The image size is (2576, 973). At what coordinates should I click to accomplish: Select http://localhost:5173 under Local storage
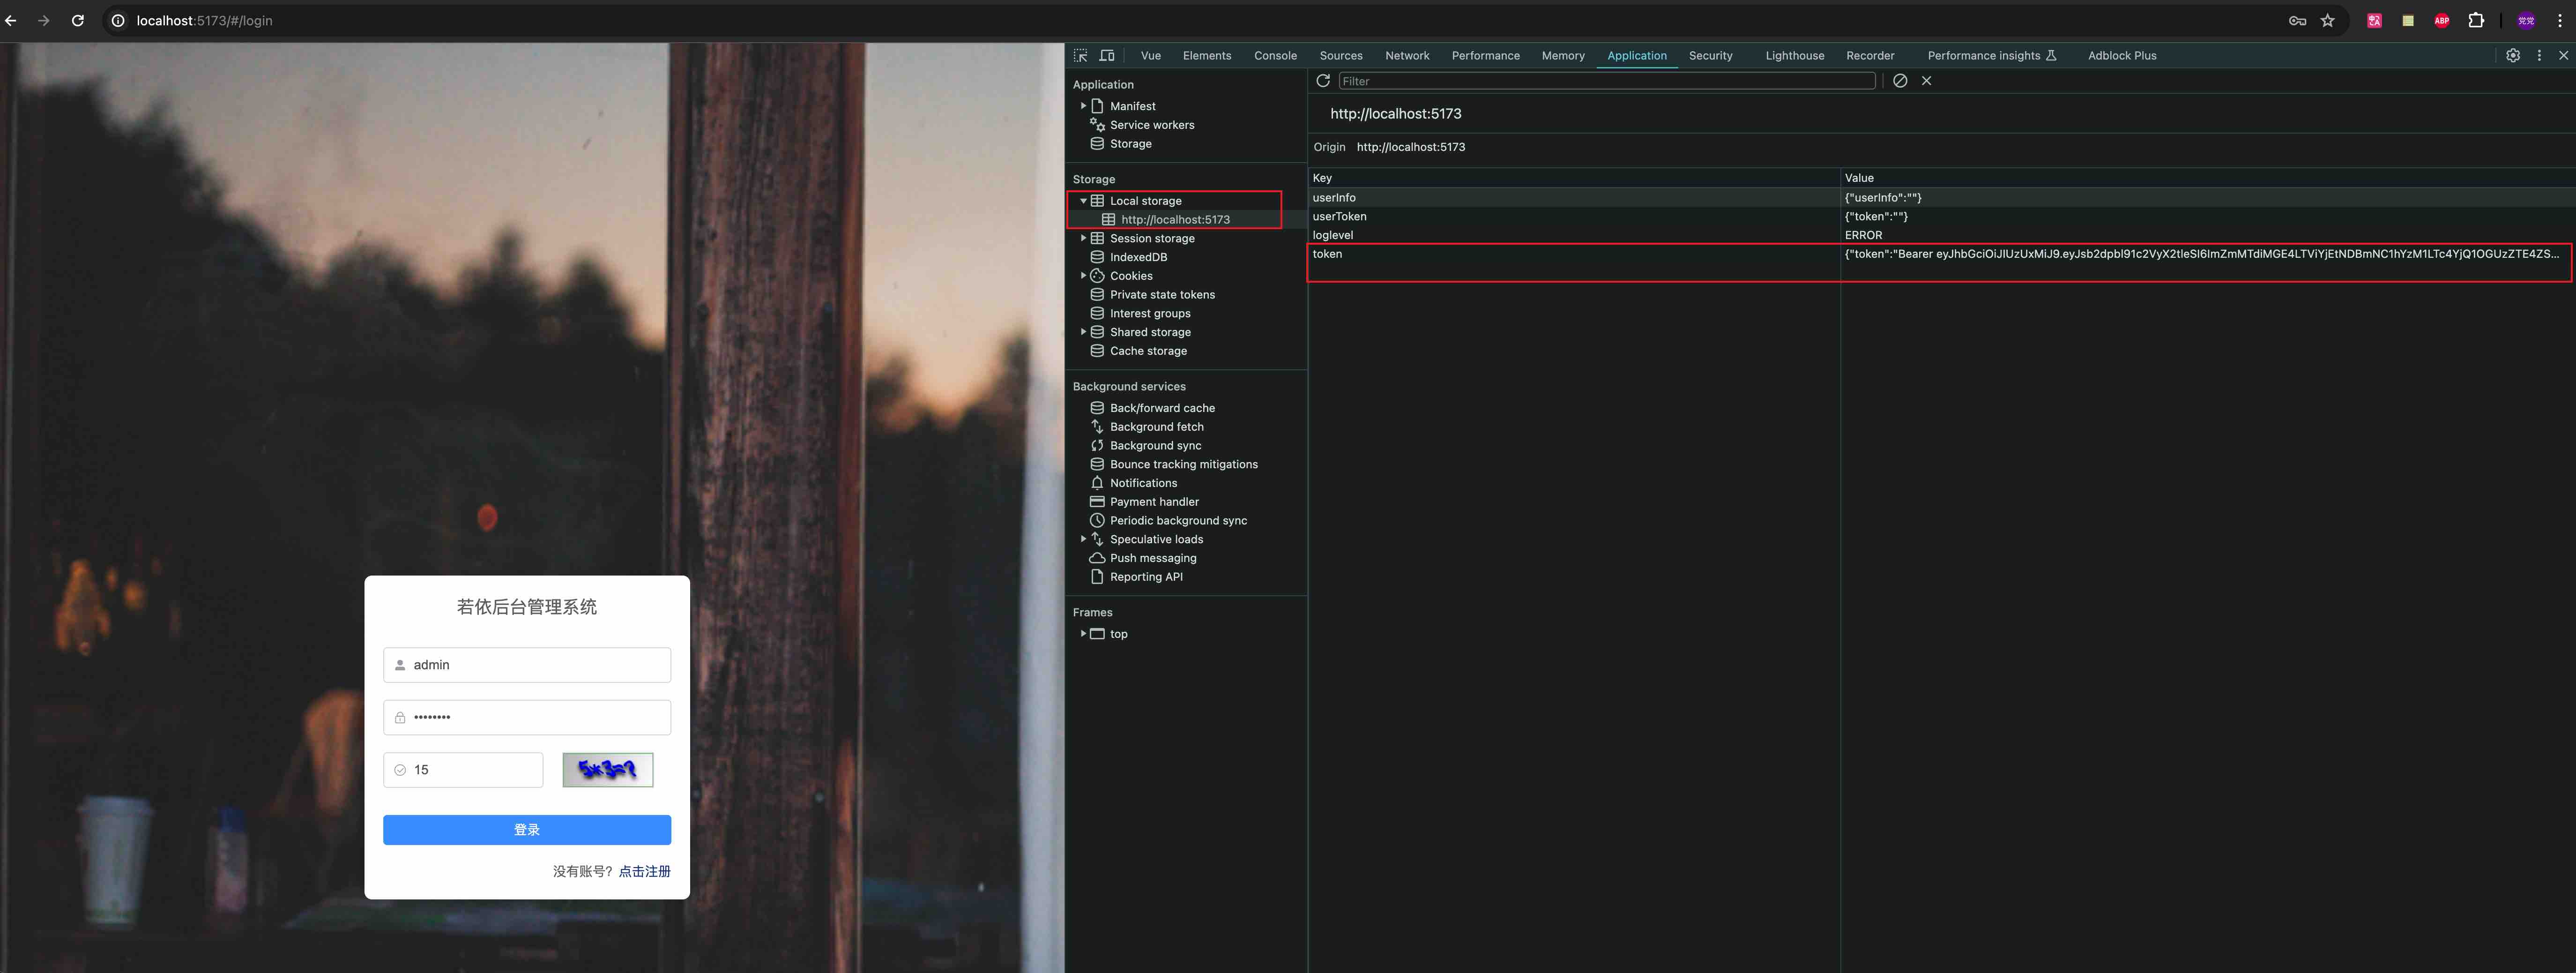(x=1175, y=220)
